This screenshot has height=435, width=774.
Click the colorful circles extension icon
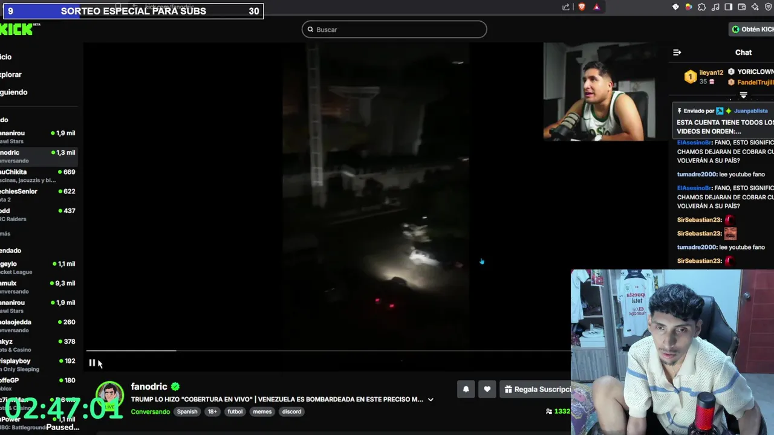click(x=688, y=7)
